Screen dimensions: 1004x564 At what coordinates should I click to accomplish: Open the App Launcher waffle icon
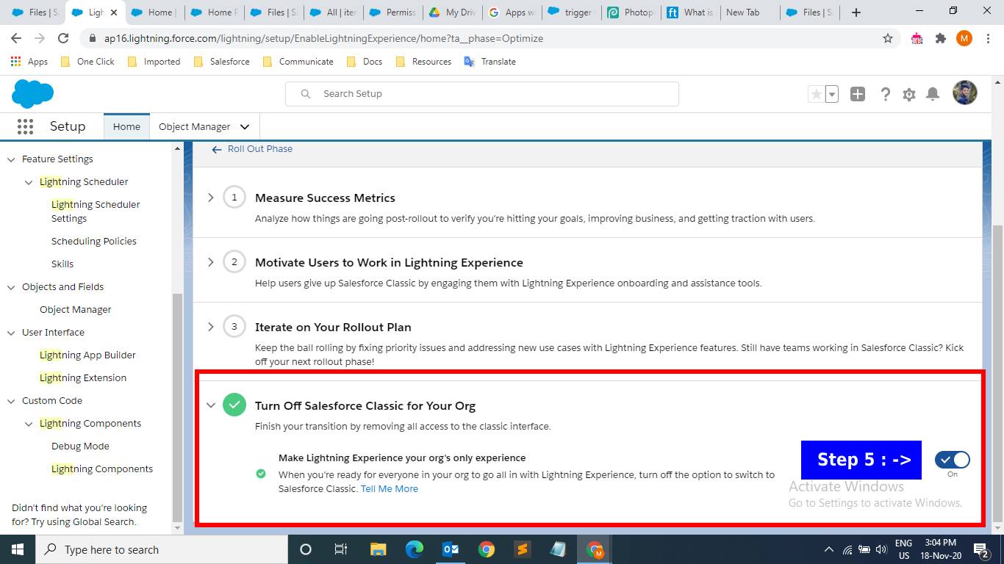coord(25,126)
